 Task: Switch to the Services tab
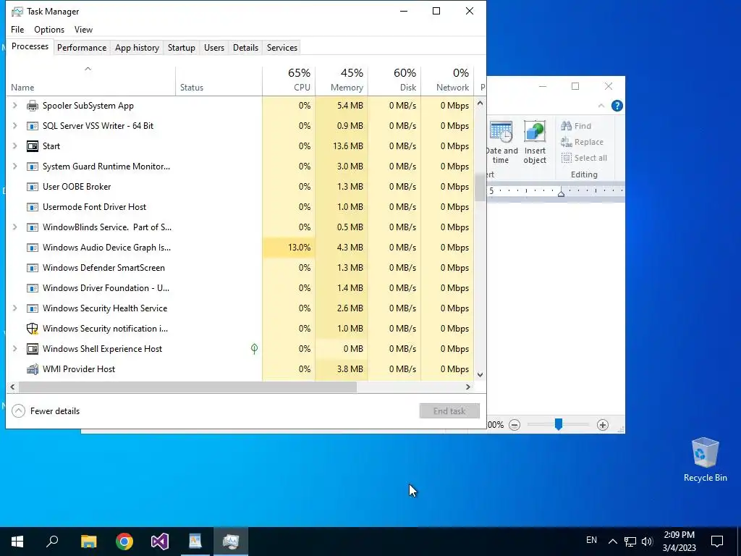[x=282, y=48]
